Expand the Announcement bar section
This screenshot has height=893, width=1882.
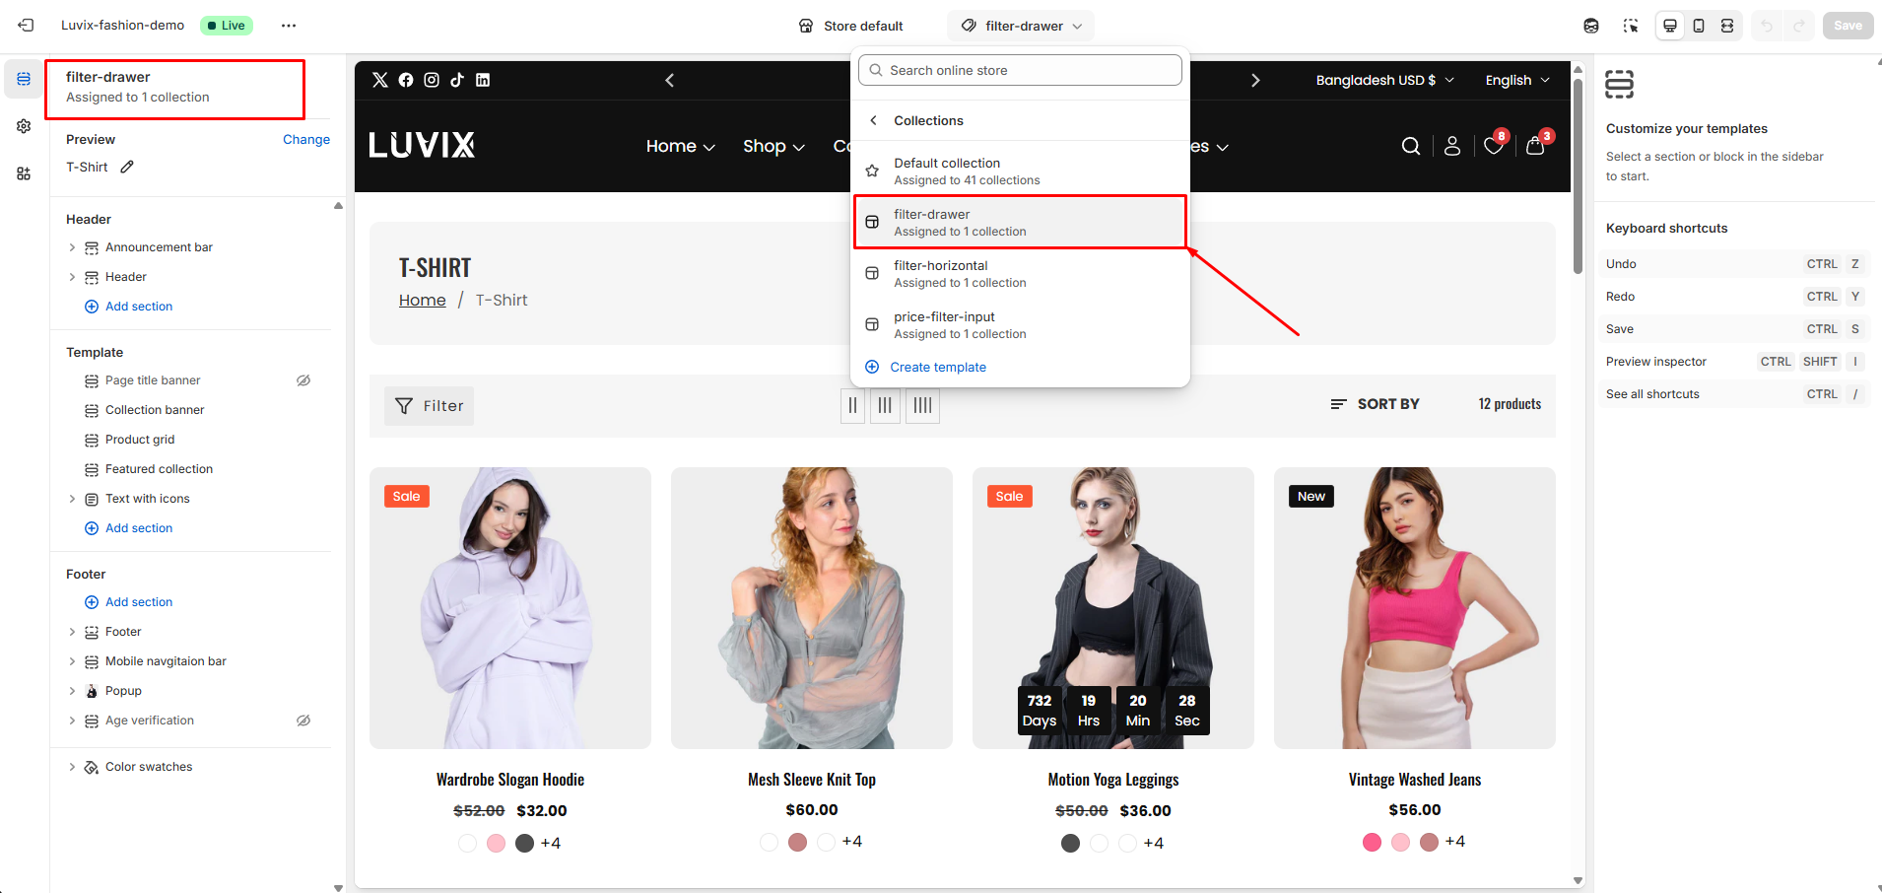pos(72,247)
